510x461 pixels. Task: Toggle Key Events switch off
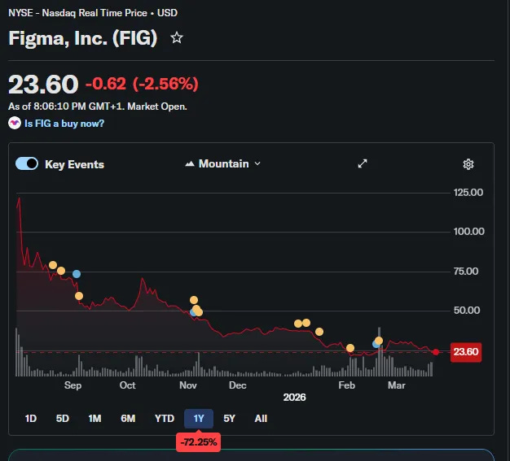click(27, 163)
